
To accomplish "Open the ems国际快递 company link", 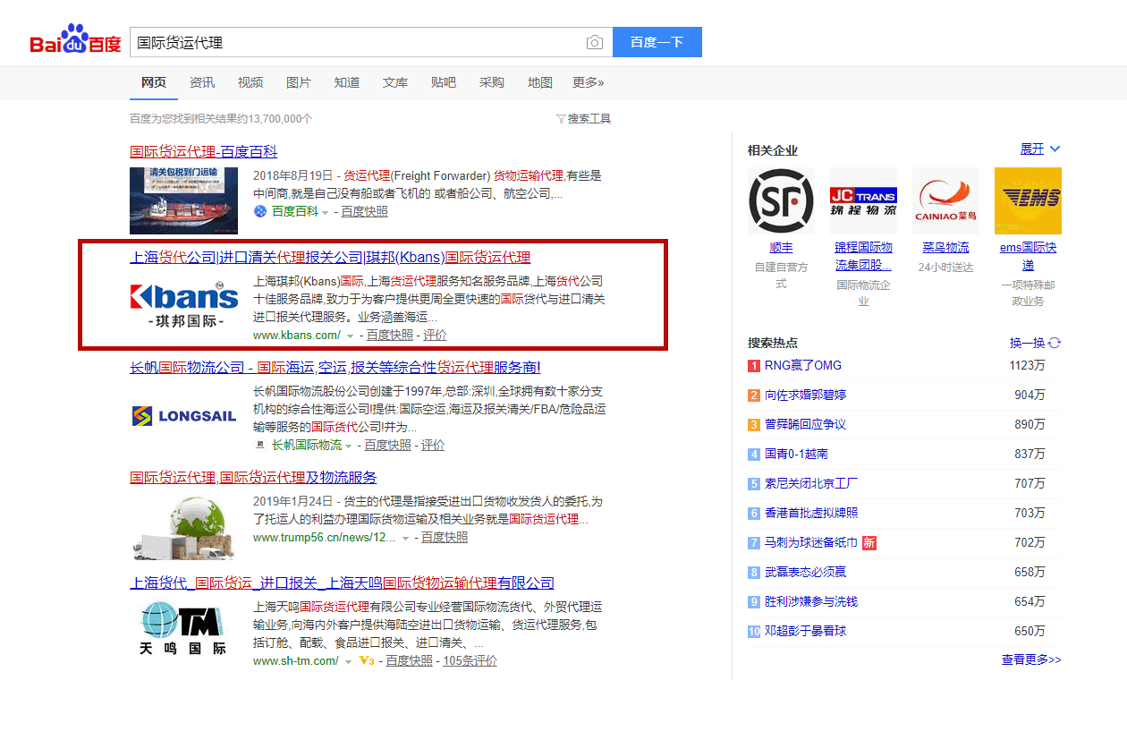I will point(1028,256).
